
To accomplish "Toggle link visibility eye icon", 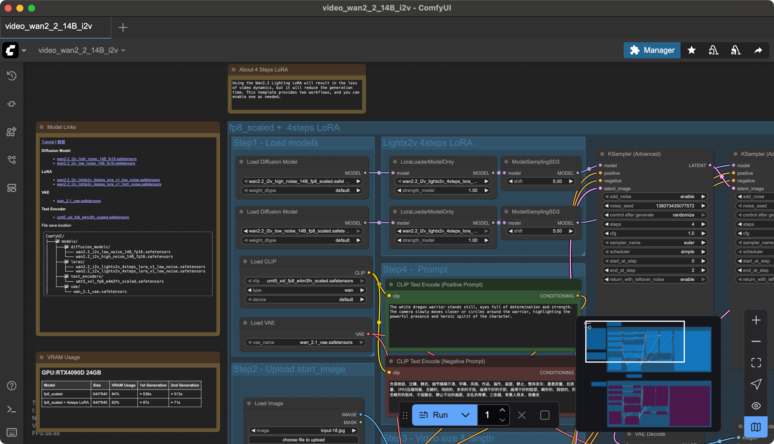I will 756,405.
